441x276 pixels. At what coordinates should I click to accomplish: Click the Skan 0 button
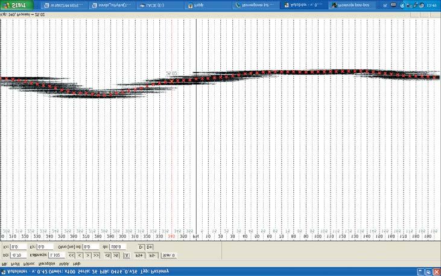tap(169, 255)
